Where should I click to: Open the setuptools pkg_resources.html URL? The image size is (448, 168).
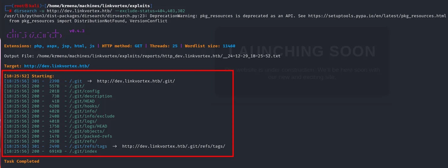pyautogui.click(x=377, y=16)
